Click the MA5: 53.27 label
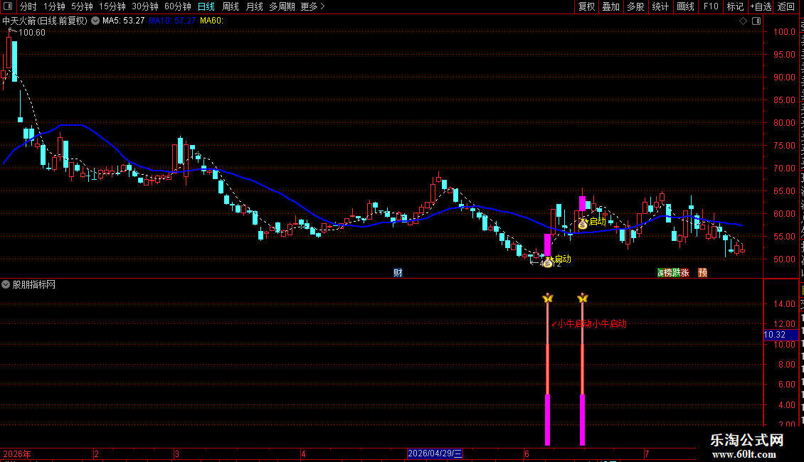Screen dimensions: 804x462 tap(124, 21)
